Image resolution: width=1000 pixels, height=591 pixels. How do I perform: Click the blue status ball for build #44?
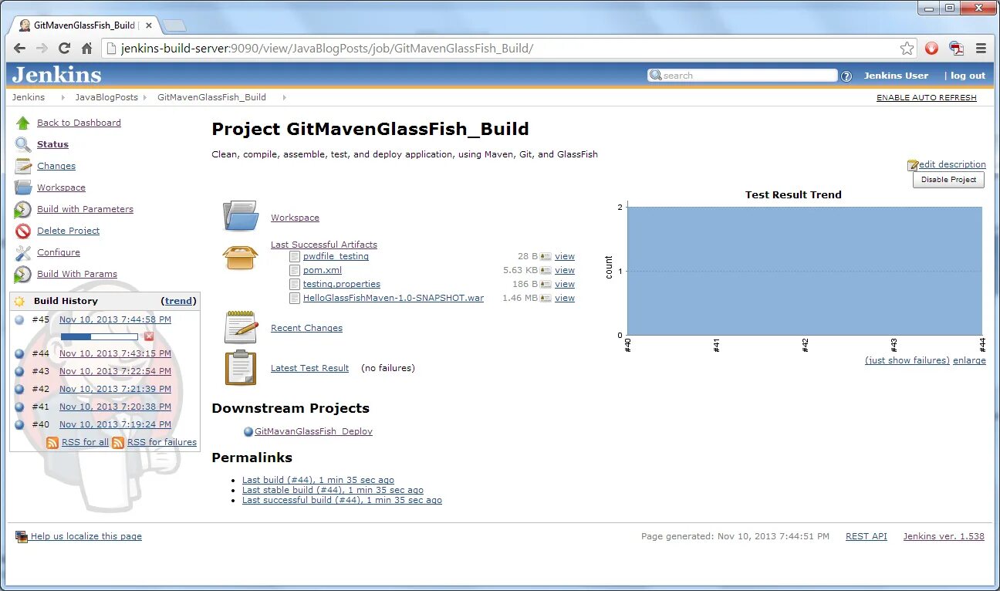pyautogui.click(x=19, y=353)
